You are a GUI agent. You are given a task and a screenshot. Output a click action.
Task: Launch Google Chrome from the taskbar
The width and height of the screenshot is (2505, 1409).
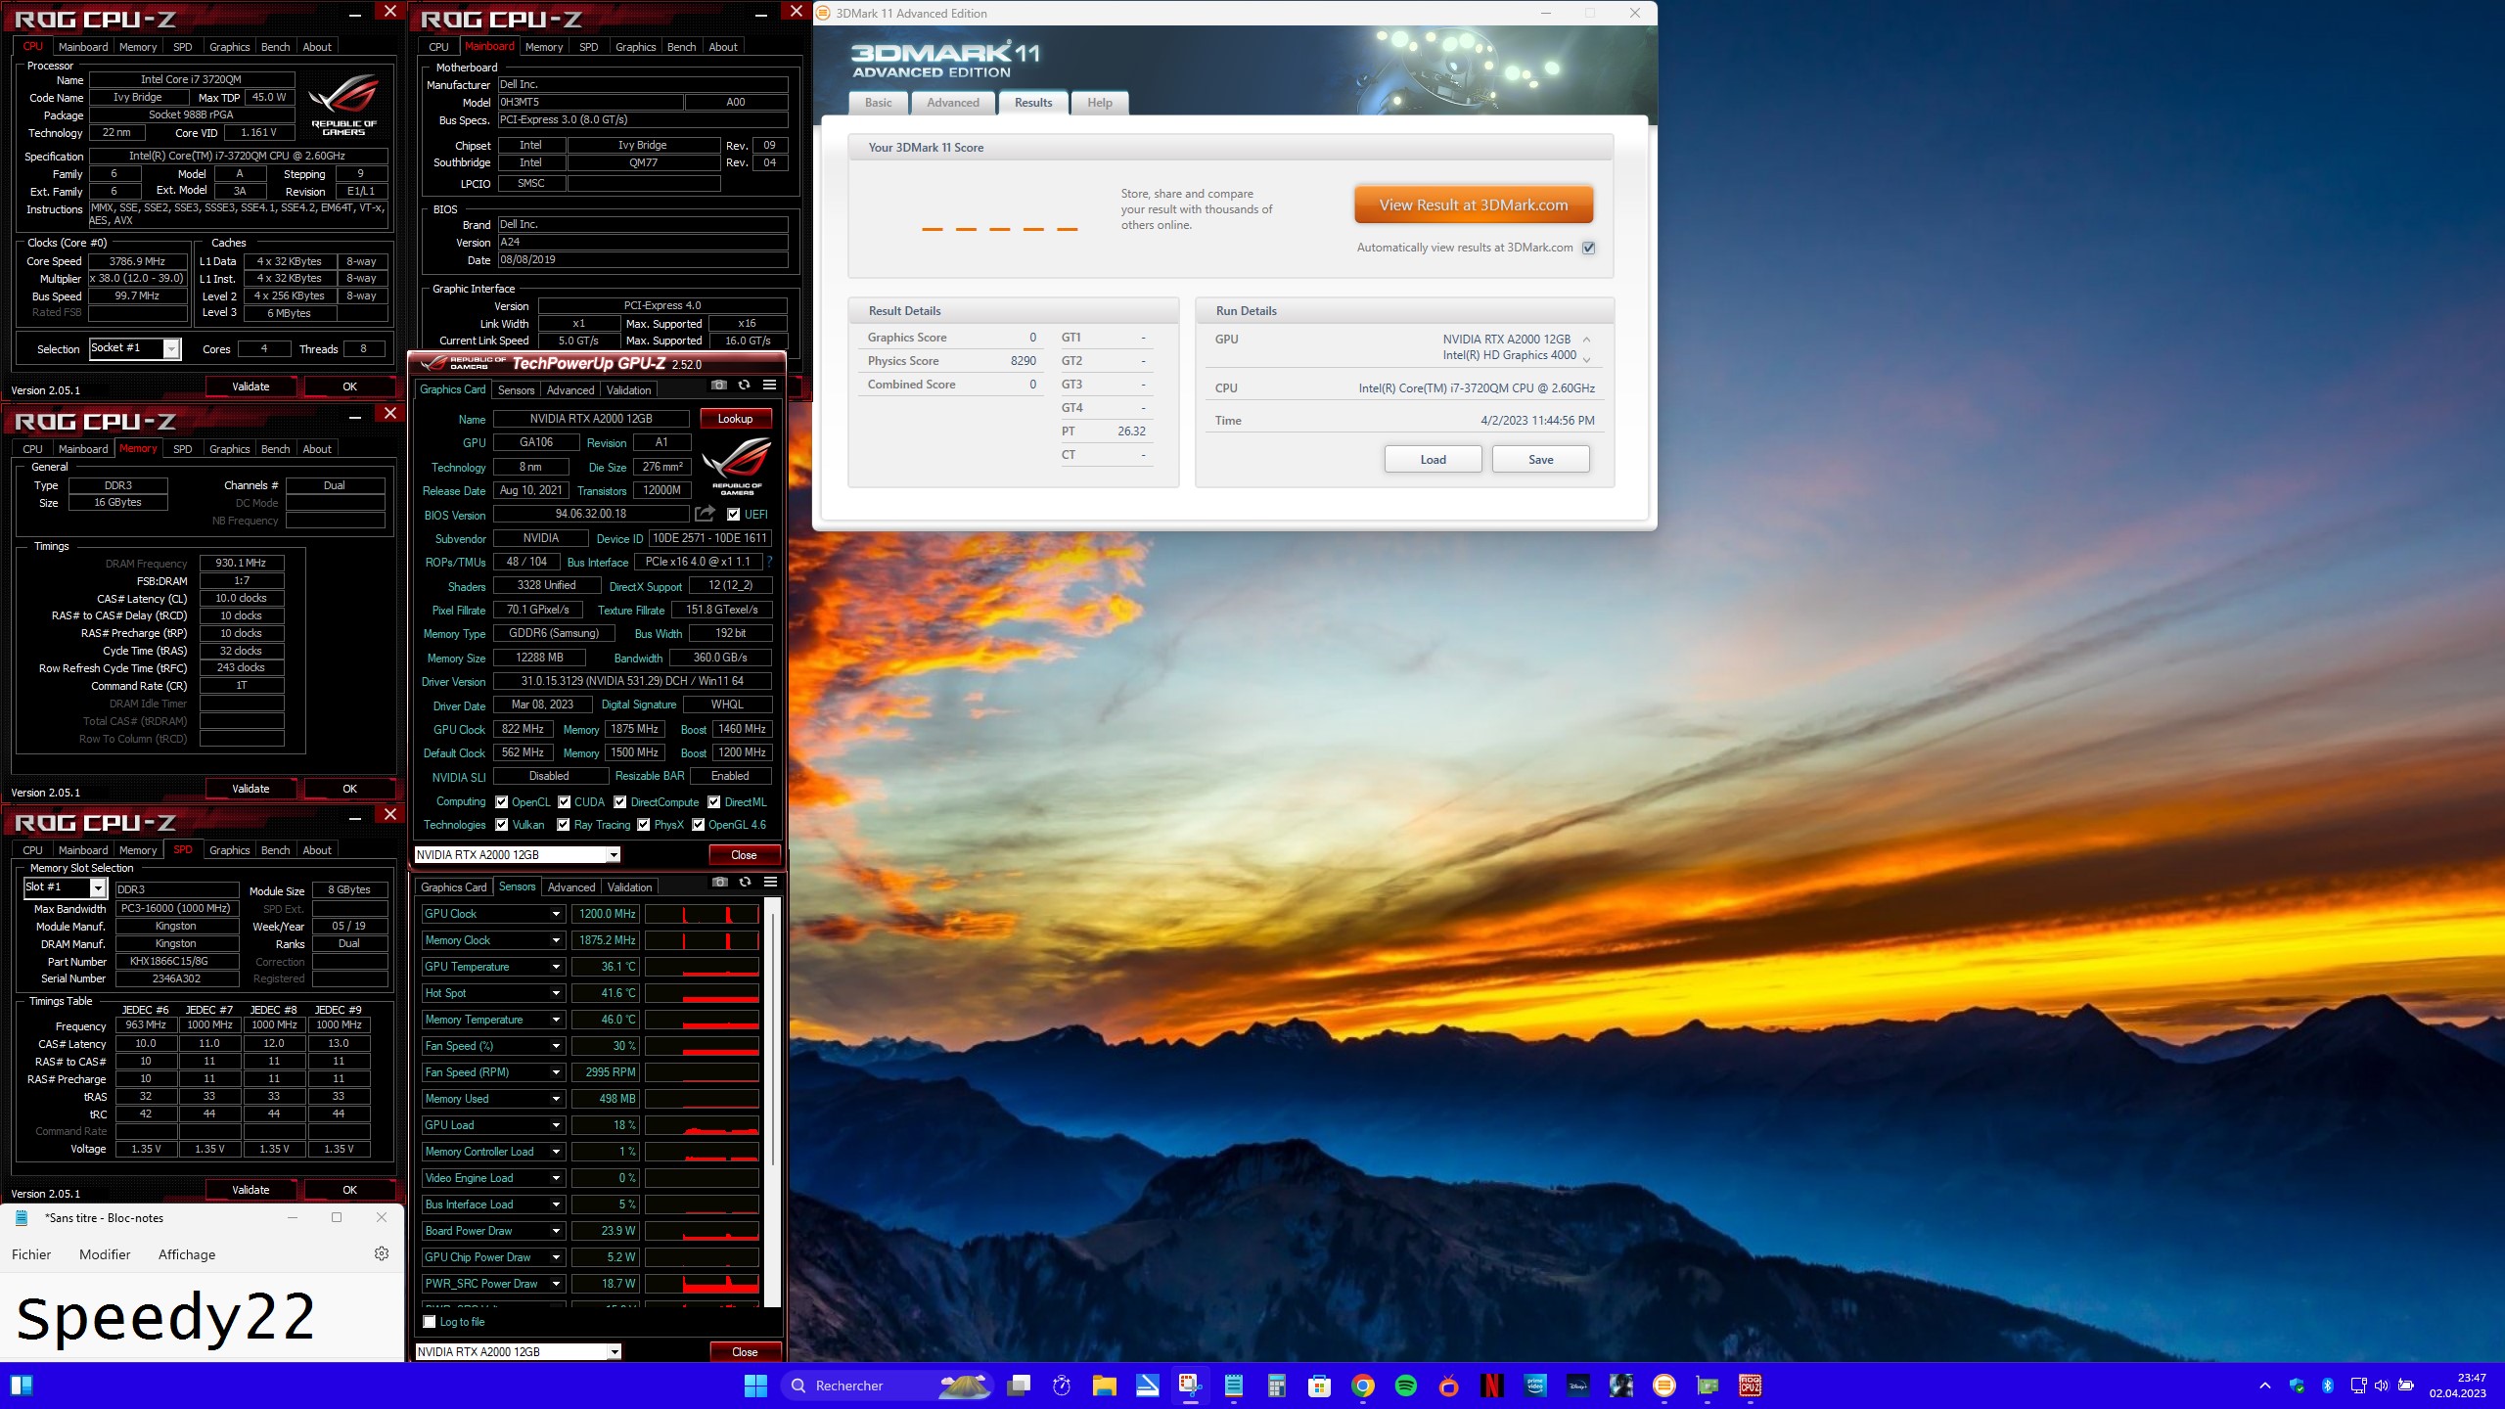[x=1363, y=1386]
